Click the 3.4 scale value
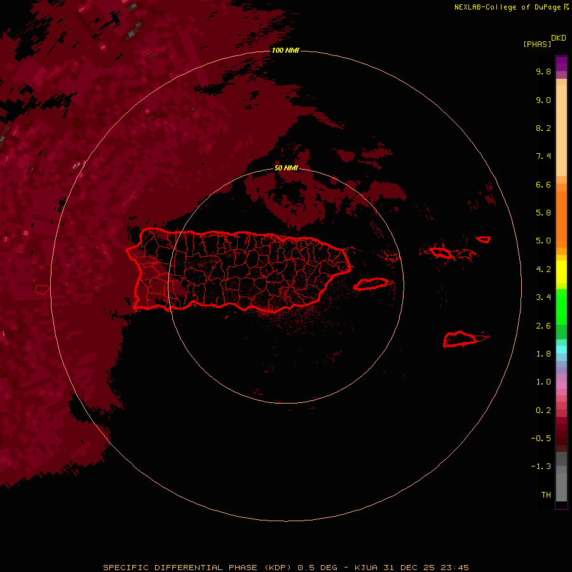 [543, 297]
